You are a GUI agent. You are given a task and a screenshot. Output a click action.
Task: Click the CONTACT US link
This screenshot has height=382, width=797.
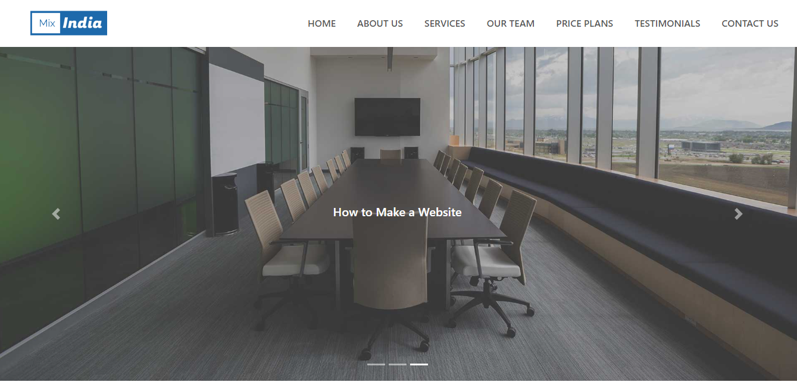(750, 24)
